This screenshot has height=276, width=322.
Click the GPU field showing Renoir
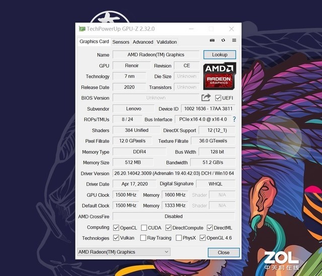132,65
